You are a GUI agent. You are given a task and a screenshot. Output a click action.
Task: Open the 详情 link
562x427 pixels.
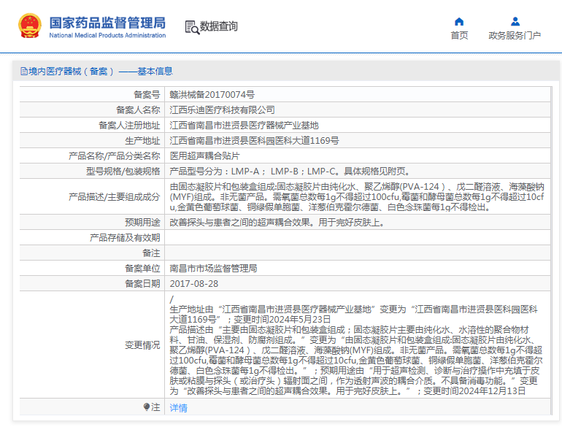pyautogui.click(x=179, y=407)
